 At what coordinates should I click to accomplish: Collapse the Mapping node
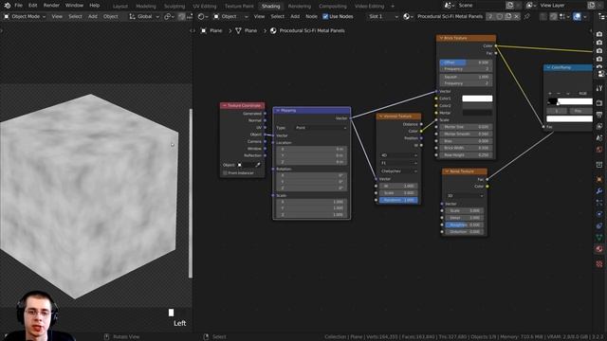278,111
